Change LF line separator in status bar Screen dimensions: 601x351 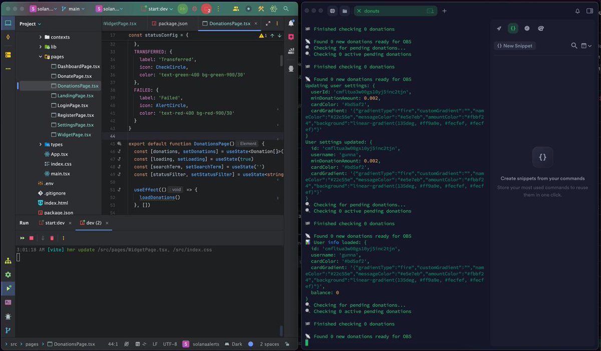point(155,344)
